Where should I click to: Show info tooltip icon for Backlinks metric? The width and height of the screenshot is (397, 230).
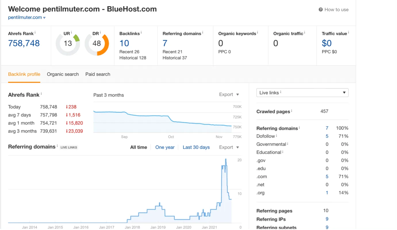click(x=141, y=32)
